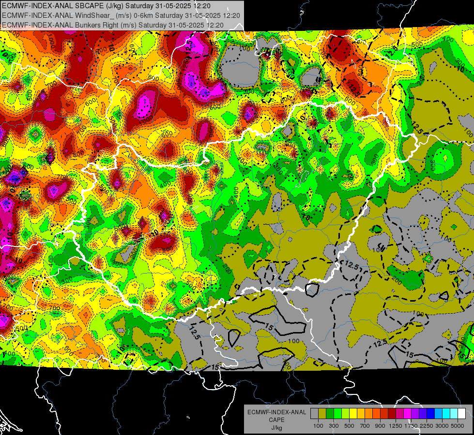Pick the sky blue legend swatch
The image size is (474, 435).
439,414
